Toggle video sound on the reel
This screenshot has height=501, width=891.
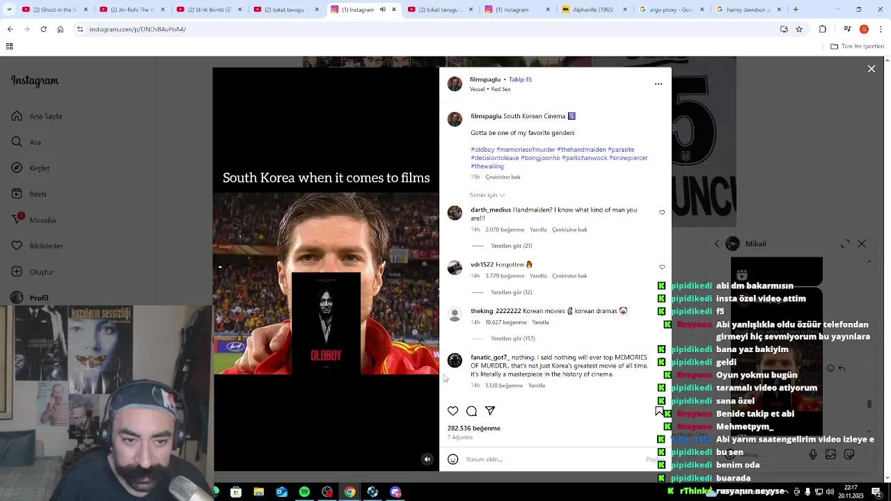(427, 459)
